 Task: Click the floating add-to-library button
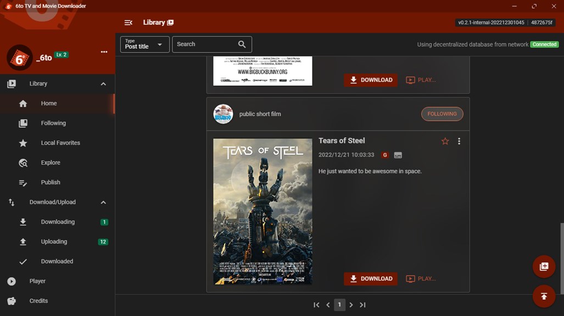pos(544,267)
